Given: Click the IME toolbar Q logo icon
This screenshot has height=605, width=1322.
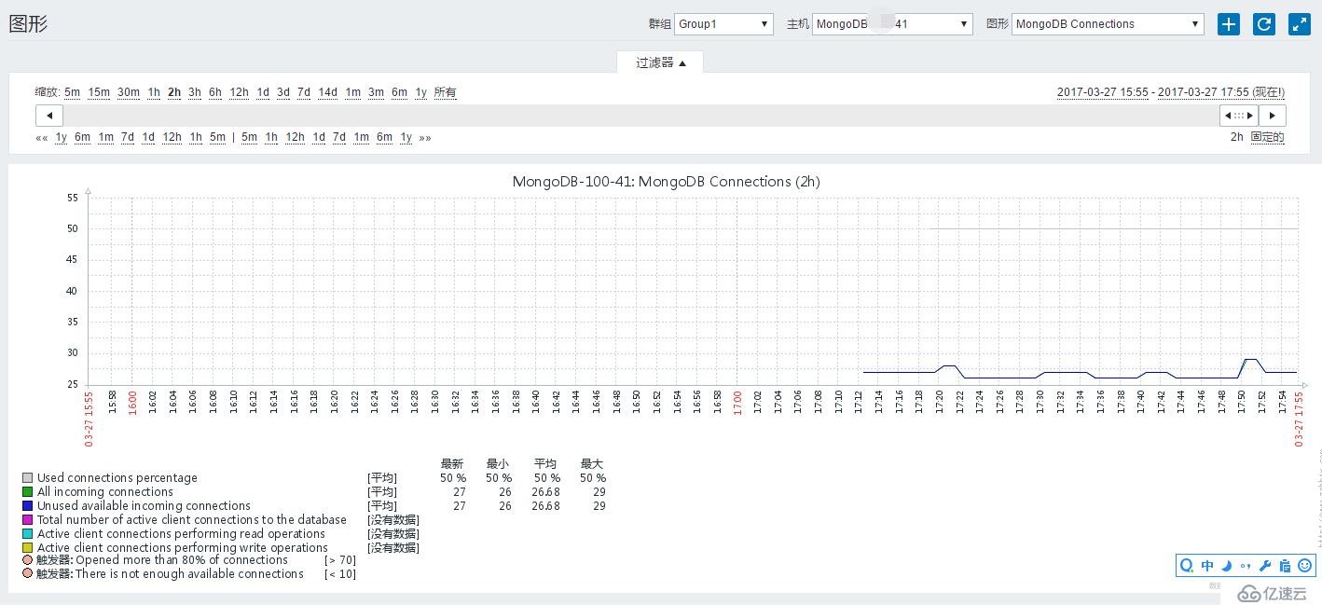Looking at the screenshot, I should click(x=1187, y=565).
